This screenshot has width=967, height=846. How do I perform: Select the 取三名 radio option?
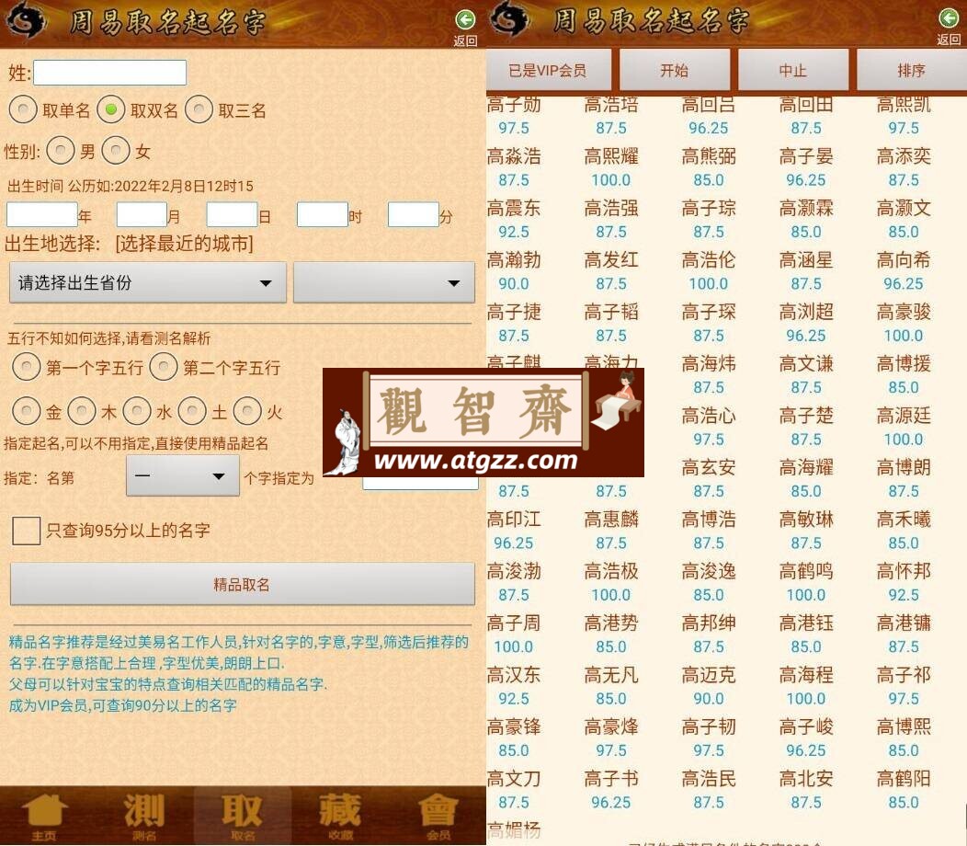199,109
